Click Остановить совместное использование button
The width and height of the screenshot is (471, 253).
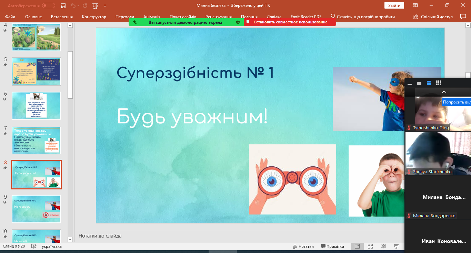pos(290,22)
